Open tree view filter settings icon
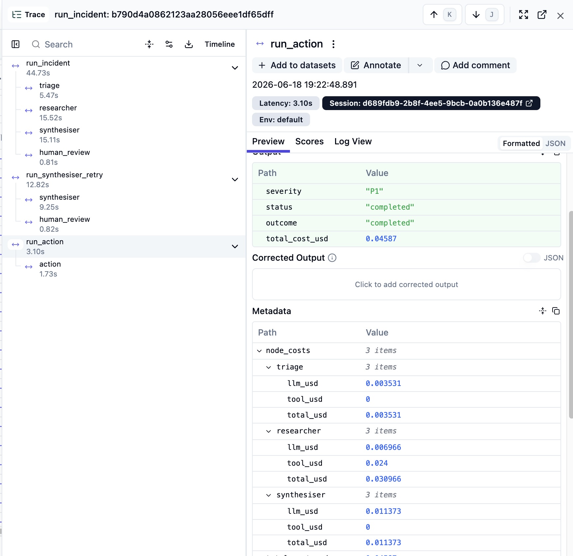 pos(169,44)
